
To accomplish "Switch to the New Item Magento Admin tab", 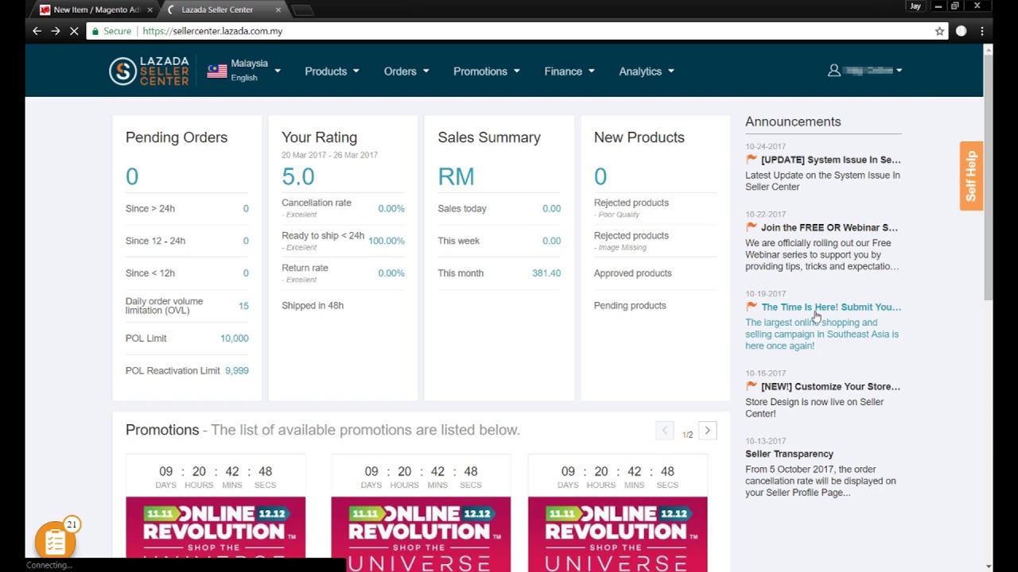I will (x=95, y=10).
